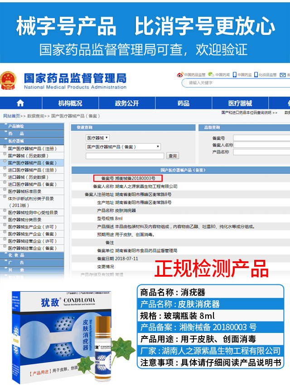Screen dimensions: 290x391
Task: Open 医疗器械经营企业（许可）sidebar item
Action: (32, 241)
